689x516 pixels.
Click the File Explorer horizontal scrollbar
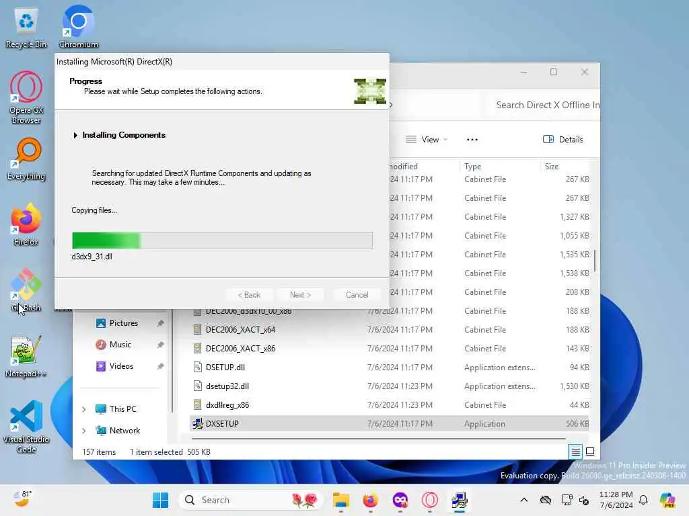point(379,438)
